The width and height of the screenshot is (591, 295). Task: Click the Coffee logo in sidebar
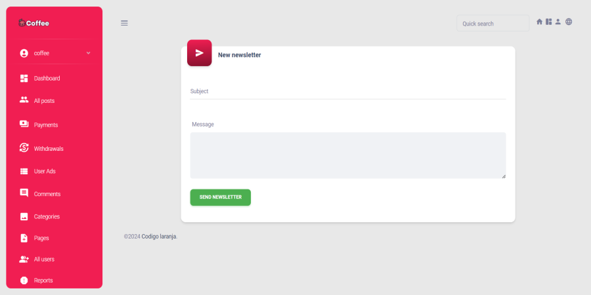coord(33,23)
